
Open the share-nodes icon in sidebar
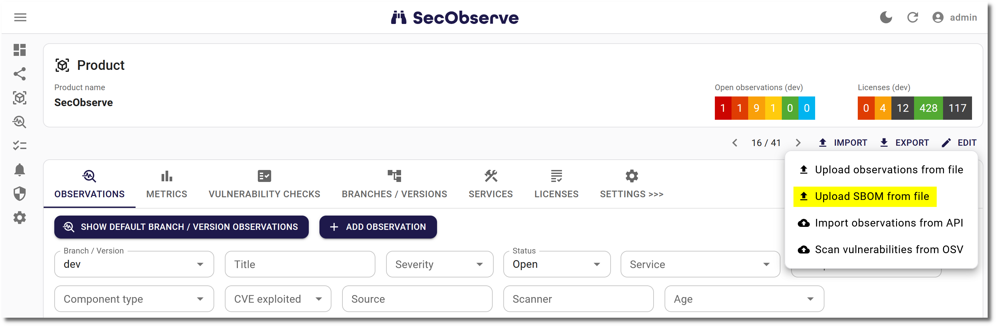pos(20,74)
